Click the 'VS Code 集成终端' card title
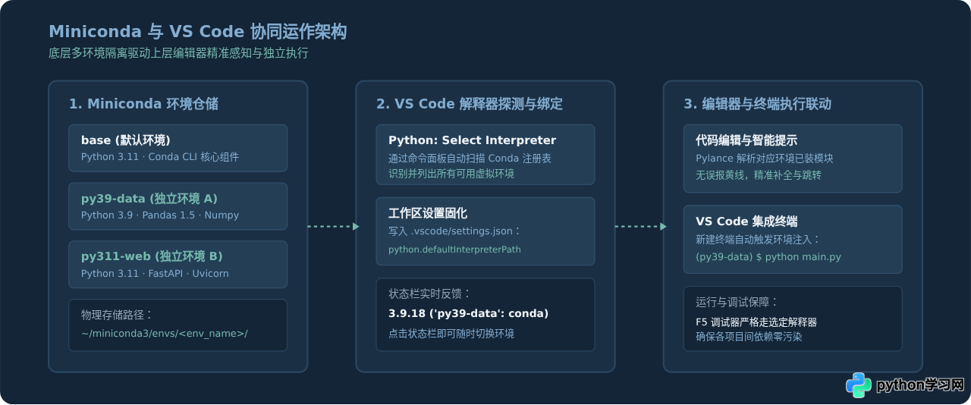Image resolution: width=971 pixels, height=405 pixels. [x=746, y=221]
